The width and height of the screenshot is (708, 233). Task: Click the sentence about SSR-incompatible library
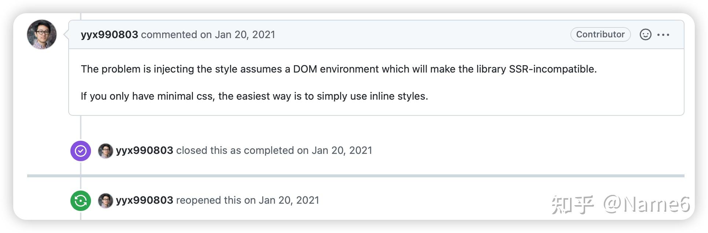tap(339, 69)
